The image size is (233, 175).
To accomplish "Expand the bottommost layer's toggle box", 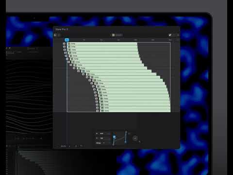I will pyautogui.click(x=97, y=111).
